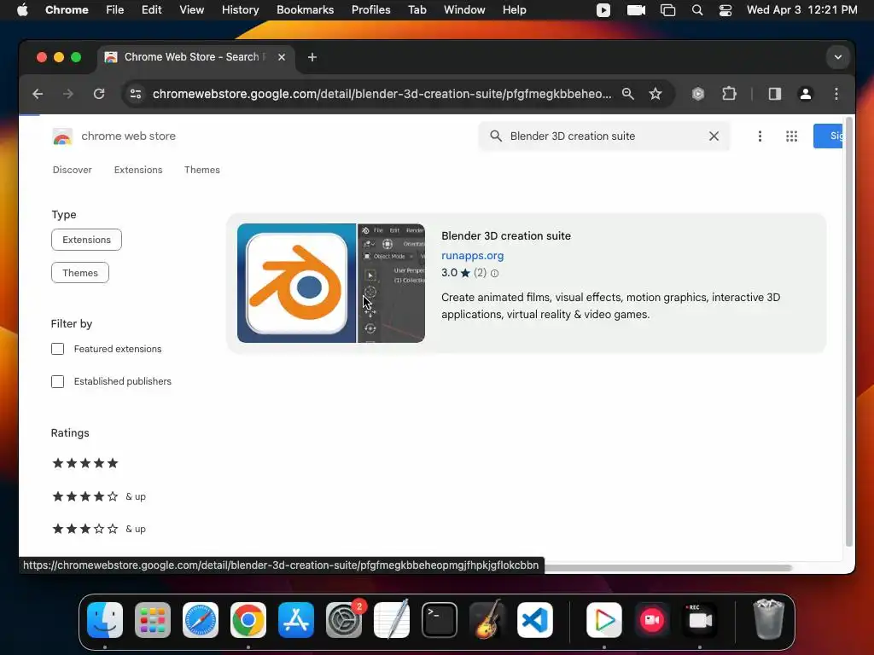Click the zoom magnifier in address bar

[627, 94]
